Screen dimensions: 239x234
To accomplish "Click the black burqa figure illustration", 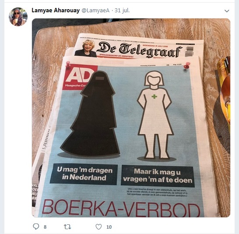I will pos(91,114).
